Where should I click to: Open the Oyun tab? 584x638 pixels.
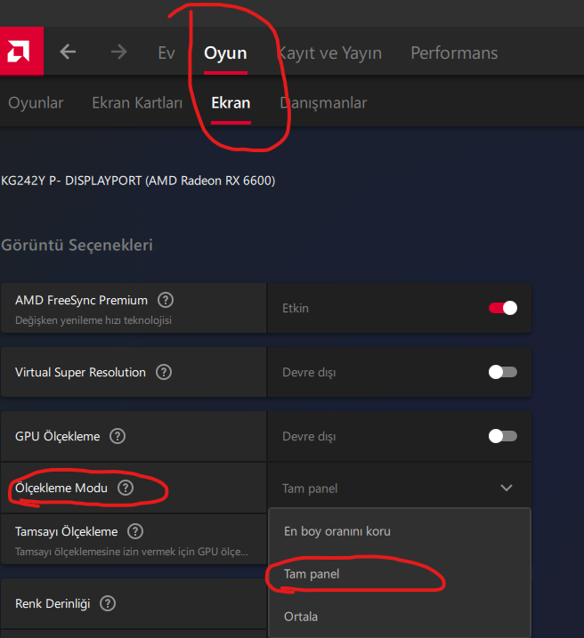pos(225,53)
